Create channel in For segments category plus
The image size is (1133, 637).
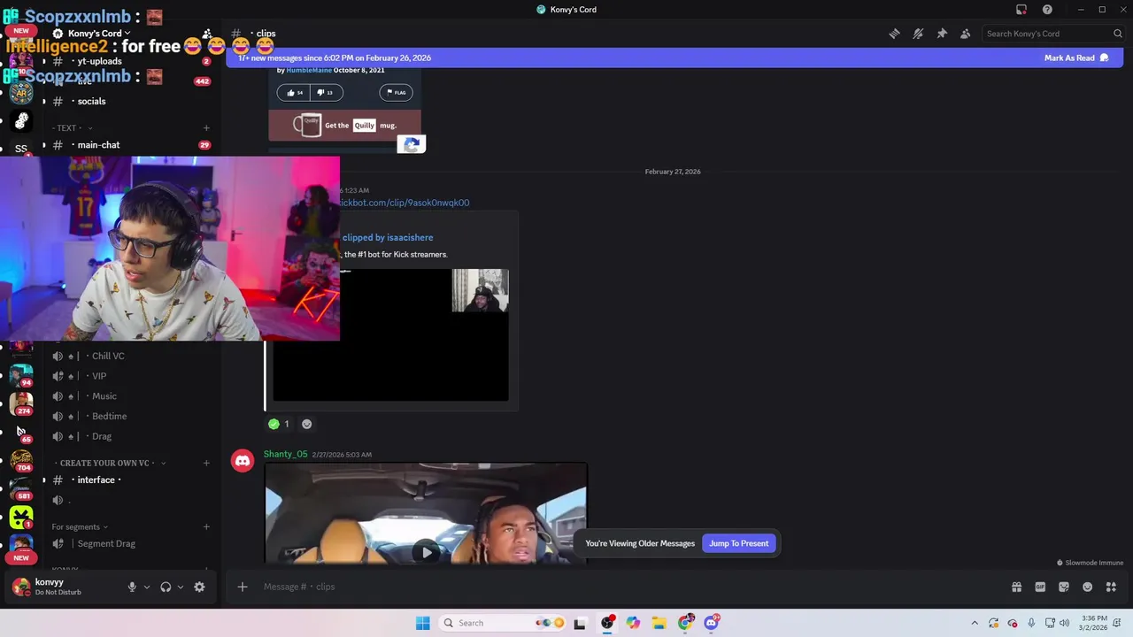206,527
